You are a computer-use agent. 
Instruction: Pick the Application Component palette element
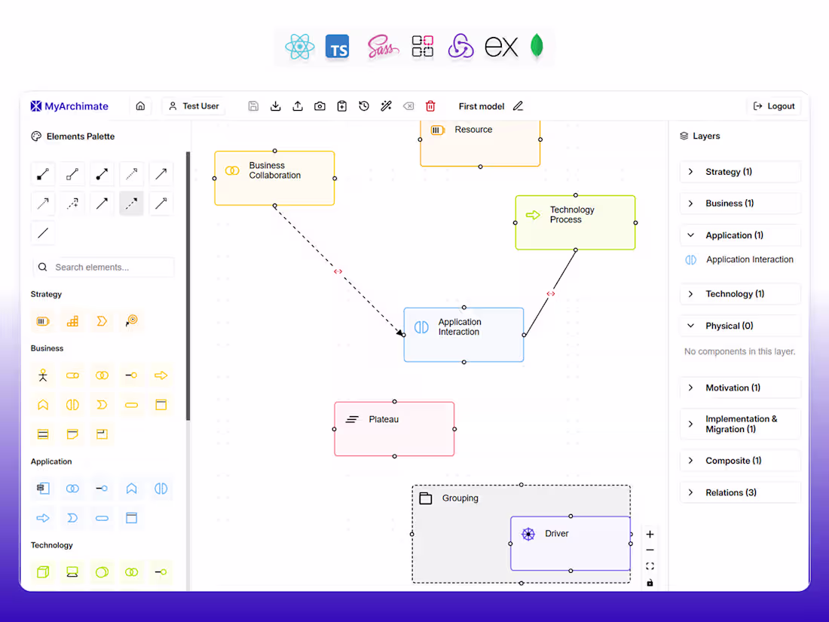tap(43, 489)
